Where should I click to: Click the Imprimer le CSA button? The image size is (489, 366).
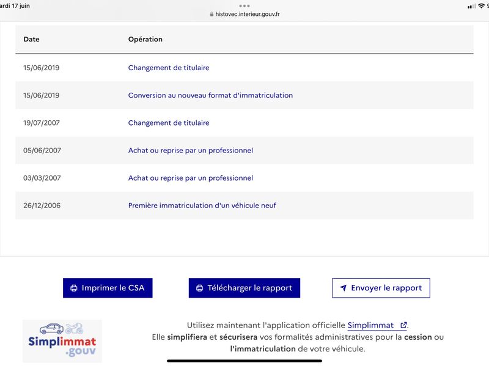tap(108, 288)
